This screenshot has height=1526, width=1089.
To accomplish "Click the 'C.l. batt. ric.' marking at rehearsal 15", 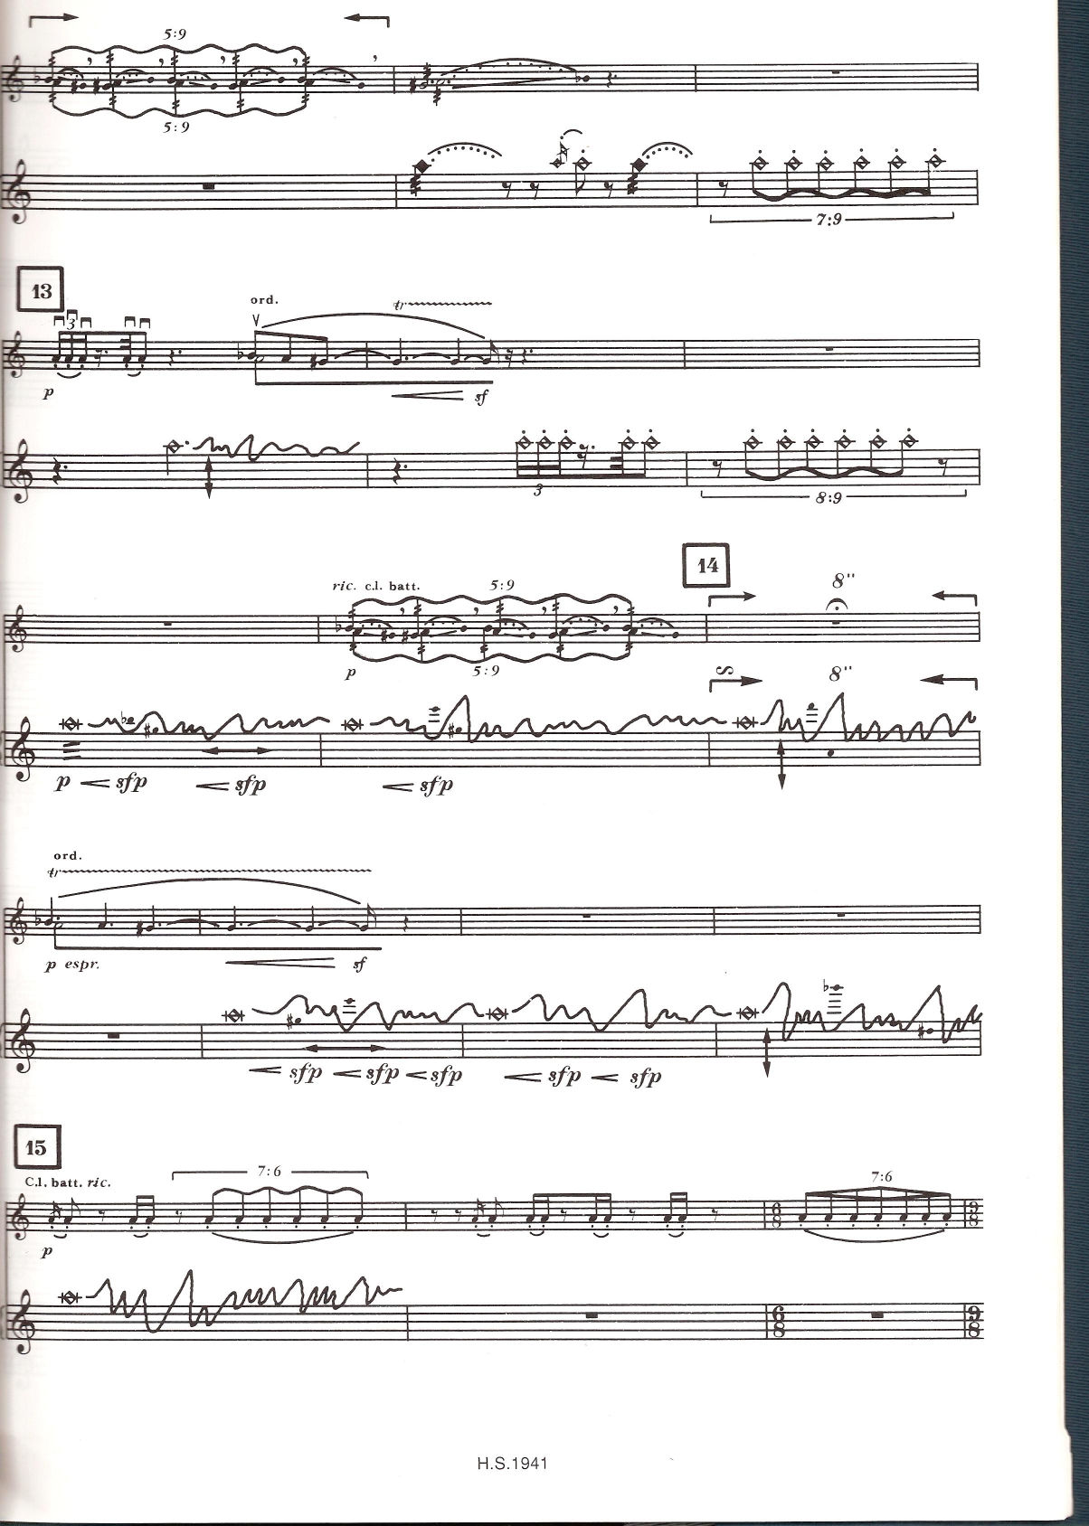I will click(x=69, y=1182).
